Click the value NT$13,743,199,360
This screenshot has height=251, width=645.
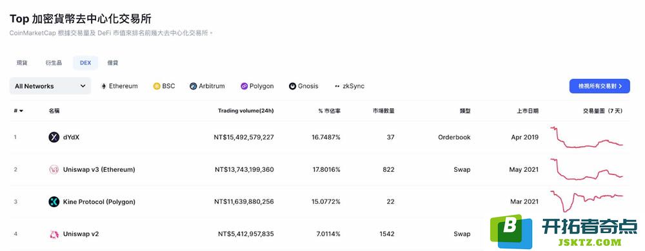point(244,169)
